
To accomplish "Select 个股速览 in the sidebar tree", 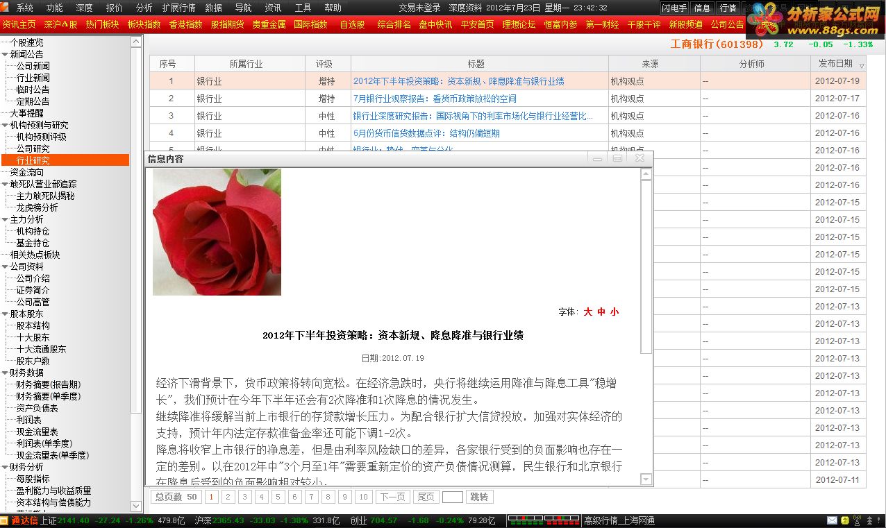I will [x=26, y=42].
